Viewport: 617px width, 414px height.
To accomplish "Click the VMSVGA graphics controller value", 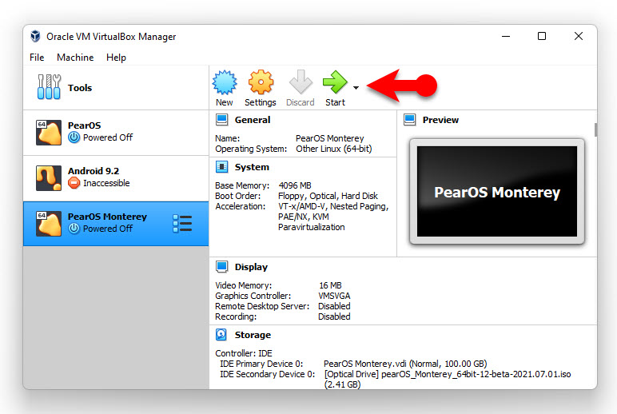I will click(334, 296).
